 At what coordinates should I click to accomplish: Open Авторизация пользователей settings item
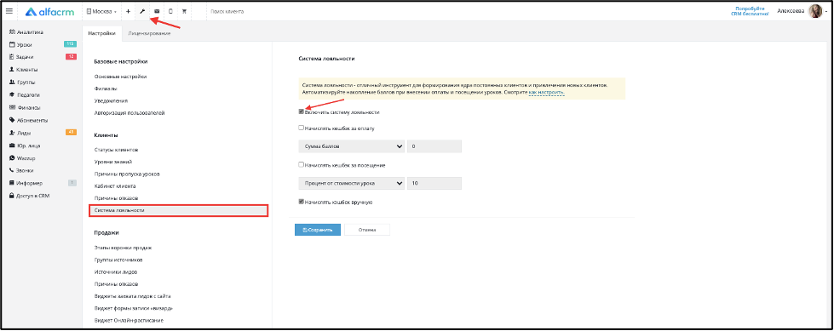click(x=129, y=113)
